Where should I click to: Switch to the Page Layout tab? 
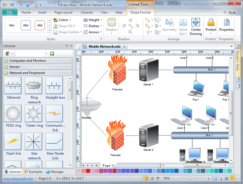click(x=63, y=13)
